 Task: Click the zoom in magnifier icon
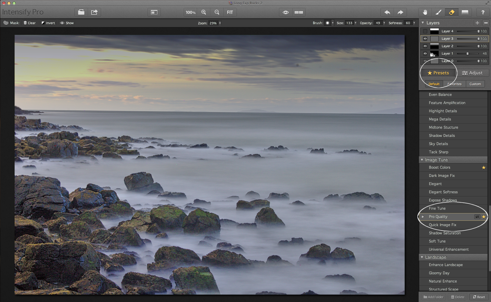(x=203, y=12)
